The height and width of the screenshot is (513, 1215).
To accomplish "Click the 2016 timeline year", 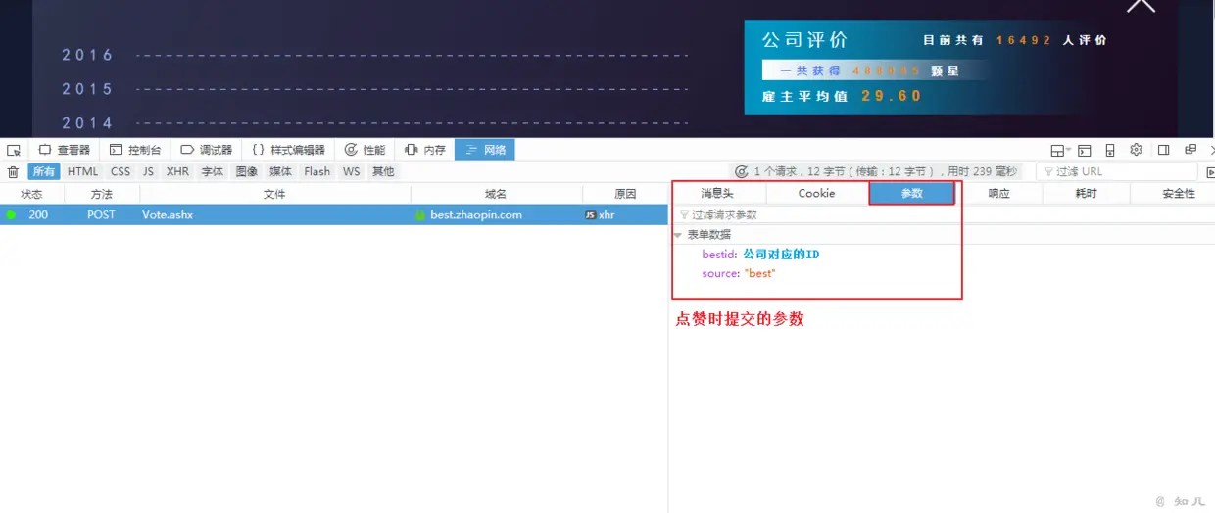I will click(x=88, y=55).
